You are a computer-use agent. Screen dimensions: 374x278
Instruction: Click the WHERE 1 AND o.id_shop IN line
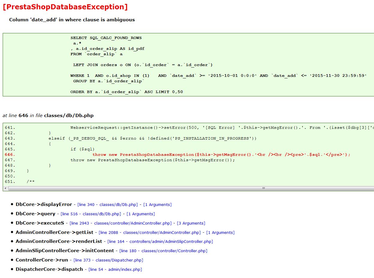point(218,76)
